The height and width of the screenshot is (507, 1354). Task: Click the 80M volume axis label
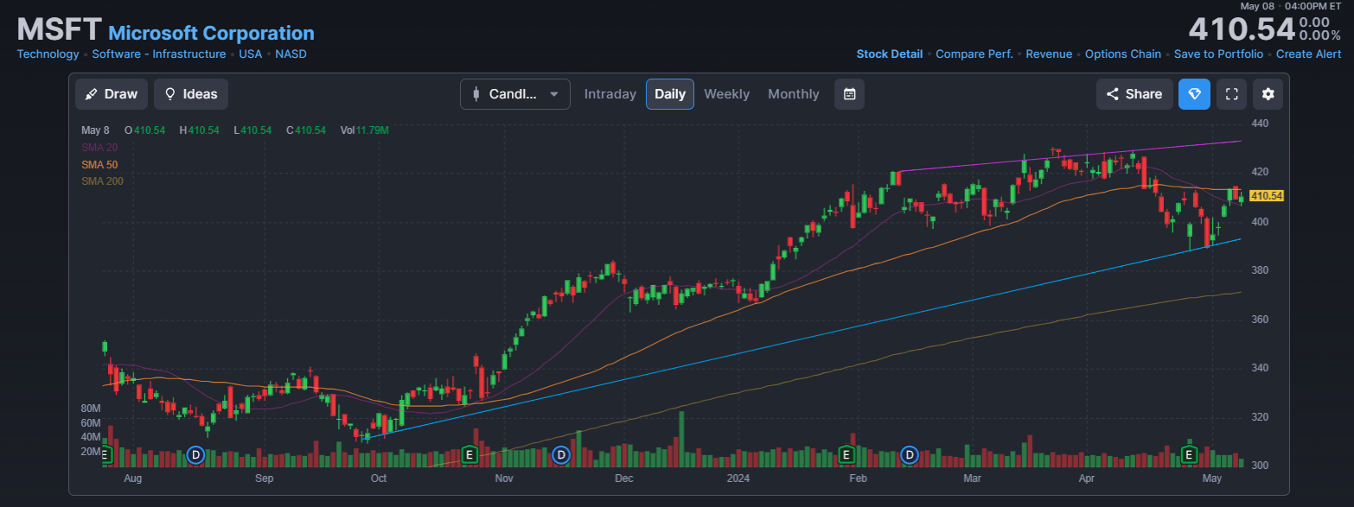point(91,408)
